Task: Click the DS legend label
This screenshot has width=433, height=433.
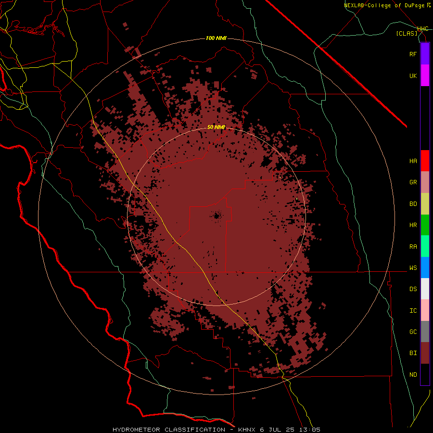Action: coord(413,289)
